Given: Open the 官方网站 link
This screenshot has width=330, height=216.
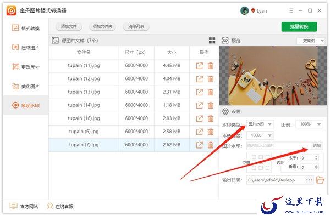Looking at the screenshot, I should [x=24, y=206].
